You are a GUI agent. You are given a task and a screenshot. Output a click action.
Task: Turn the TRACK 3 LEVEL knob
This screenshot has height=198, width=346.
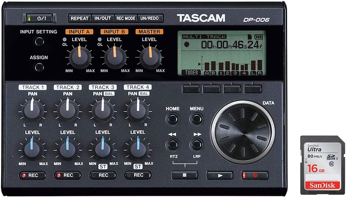tap(102, 149)
